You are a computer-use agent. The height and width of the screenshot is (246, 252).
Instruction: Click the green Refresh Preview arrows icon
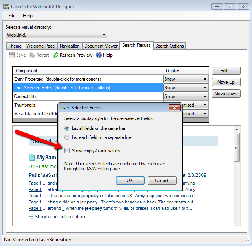pos(55,55)
